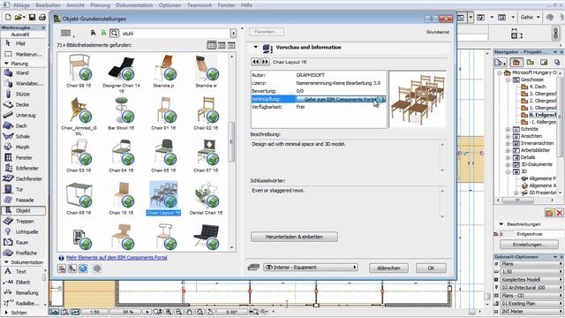Select the Bemaßung dimension tool
The width and height of the screenshot is (565, 318).
pyautogui.click(x=26, y=292)
